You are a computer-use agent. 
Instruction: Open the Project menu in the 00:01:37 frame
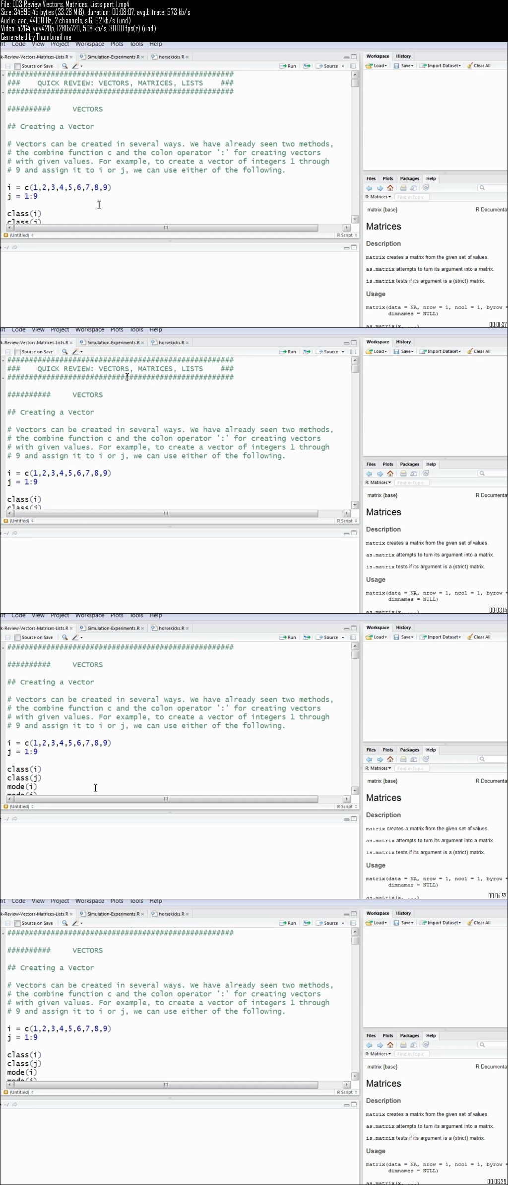coord(60,44)
